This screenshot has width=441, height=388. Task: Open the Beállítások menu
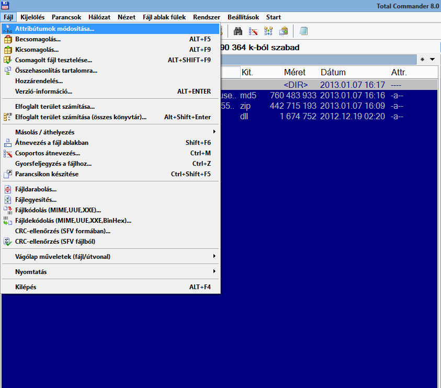click(x=243, y=17)
